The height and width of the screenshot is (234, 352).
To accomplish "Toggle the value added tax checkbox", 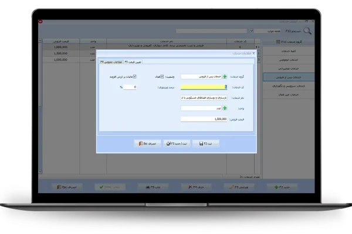I will pos(136,77).
